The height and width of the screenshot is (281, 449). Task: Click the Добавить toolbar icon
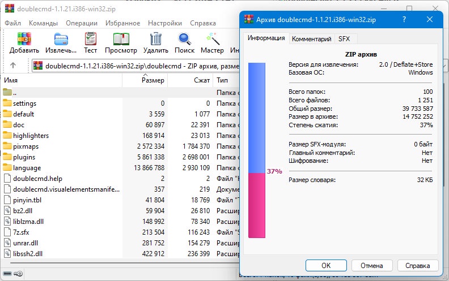coord(24,39)
